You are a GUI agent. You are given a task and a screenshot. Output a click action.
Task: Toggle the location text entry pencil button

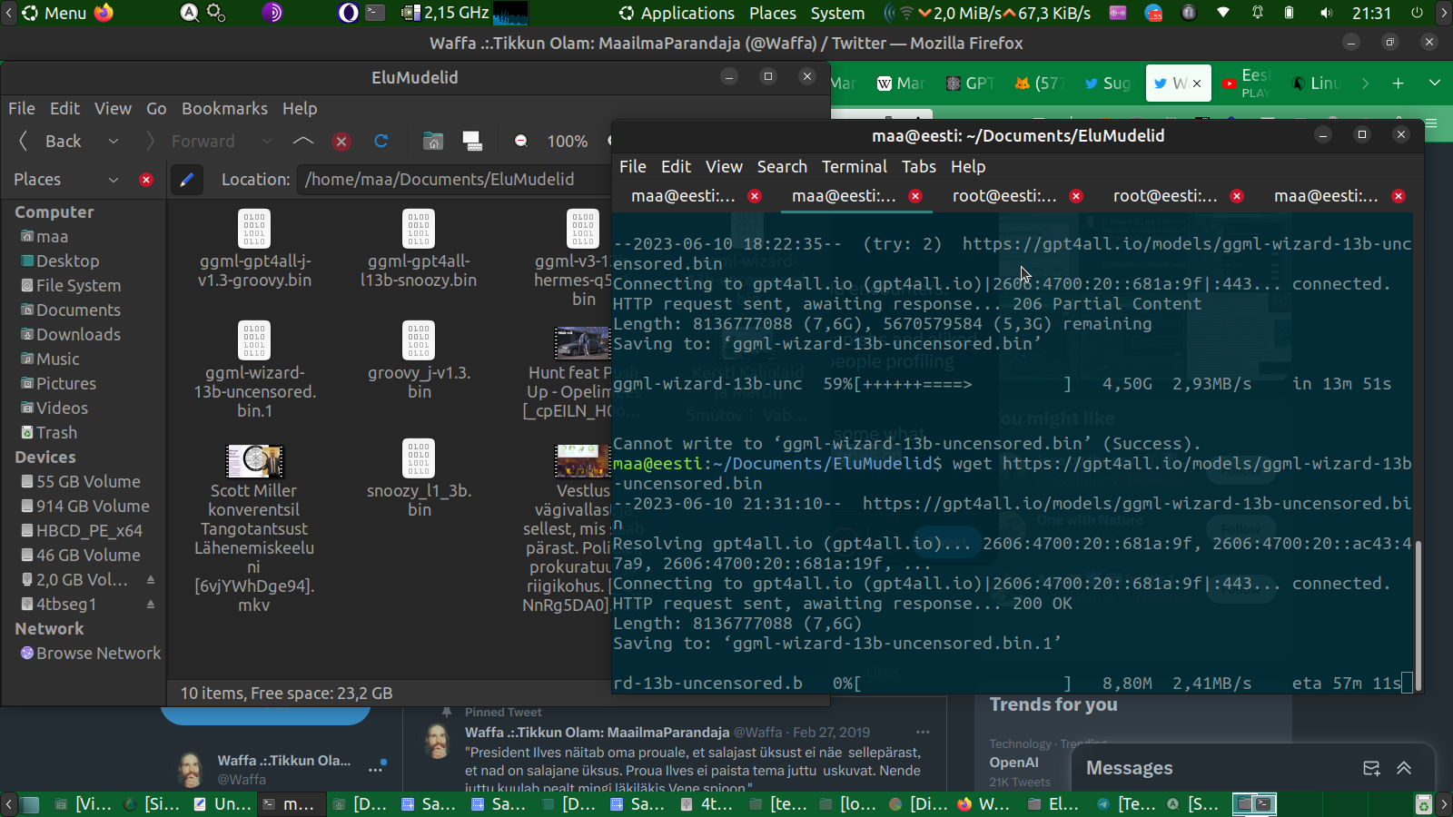tap(186, 180)
